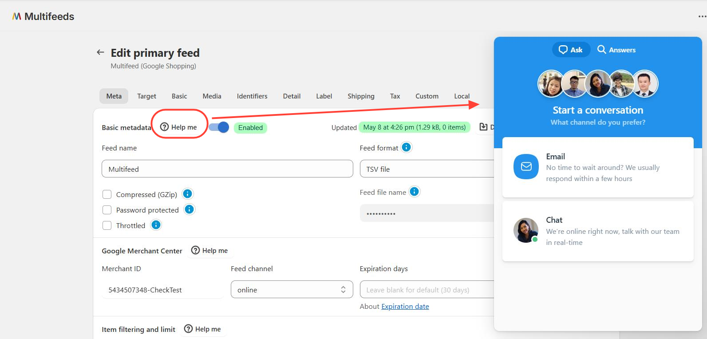Click Help me beside Item filtering and limit
The height and width of the screenshot is (339, 707).
(x=202, y=329)
